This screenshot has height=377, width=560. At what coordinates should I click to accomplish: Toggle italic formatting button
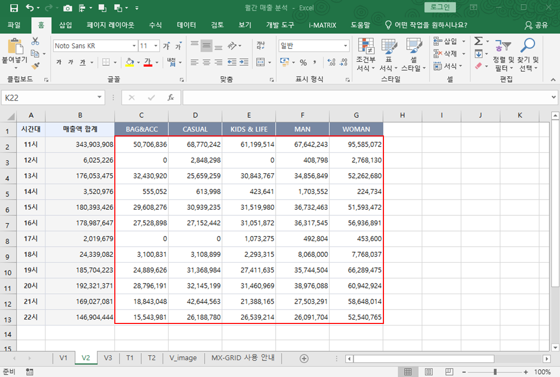[x=71, y=62]
